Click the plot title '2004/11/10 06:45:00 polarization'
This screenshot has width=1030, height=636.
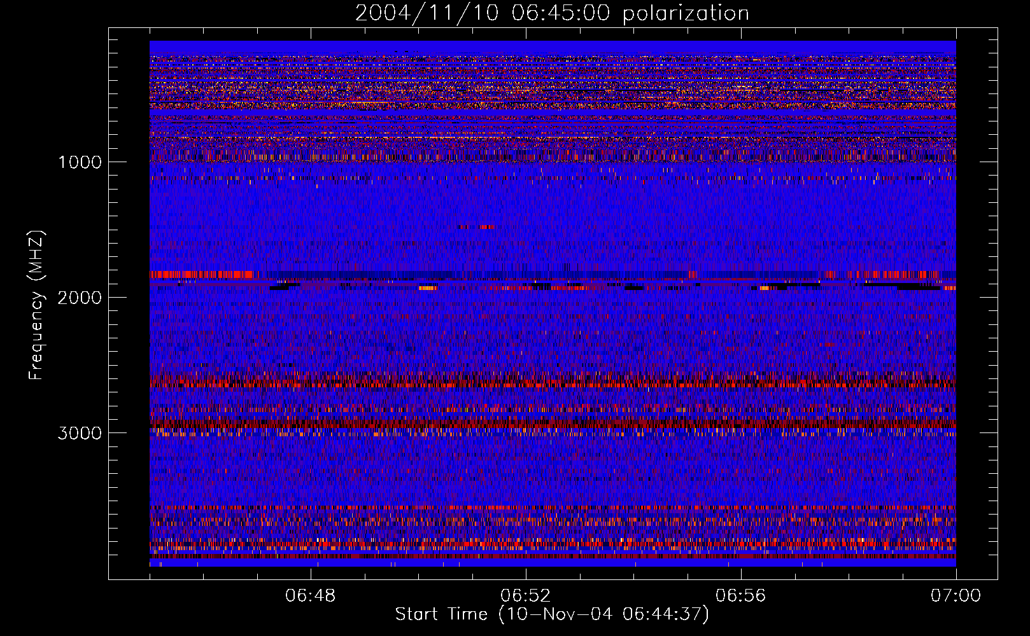[552, 13]
